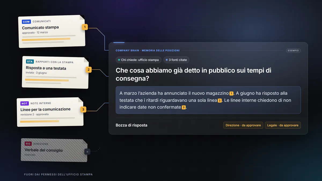Screen dimensions: 322x181
Task: Click the RAPPORTI CON LA STAMPA label
Action: pyautogui.click(x=54, y=62)
